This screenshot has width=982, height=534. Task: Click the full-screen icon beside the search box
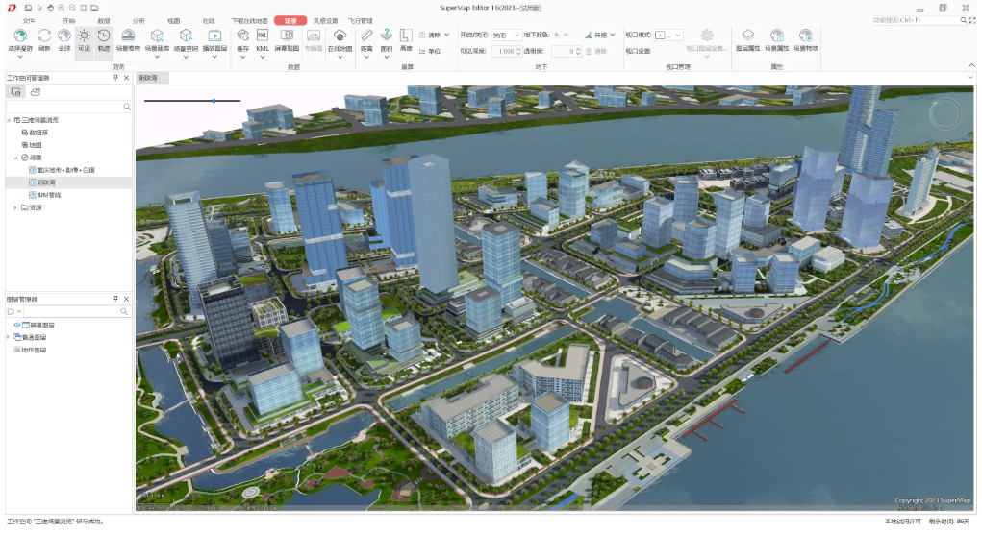click(972, 20)
